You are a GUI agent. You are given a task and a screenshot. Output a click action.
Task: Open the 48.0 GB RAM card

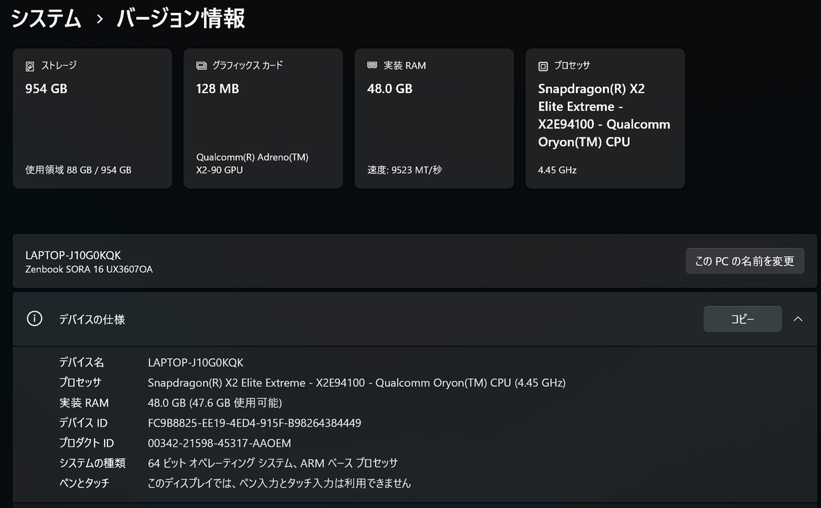(x=434, y=116)
